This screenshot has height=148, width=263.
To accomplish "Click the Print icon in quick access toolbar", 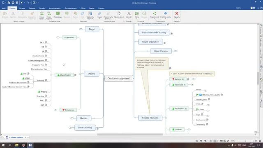I will [17, 3].
